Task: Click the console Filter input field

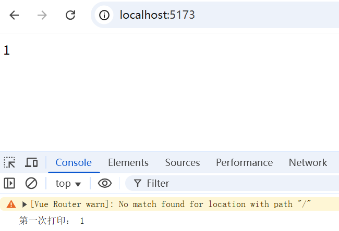Action: tap(232, 183)
